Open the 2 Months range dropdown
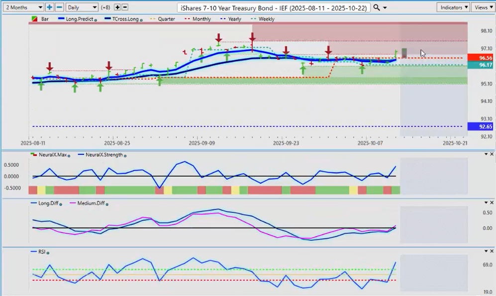Viewport: 496px width, 296px height. (22, 7)
